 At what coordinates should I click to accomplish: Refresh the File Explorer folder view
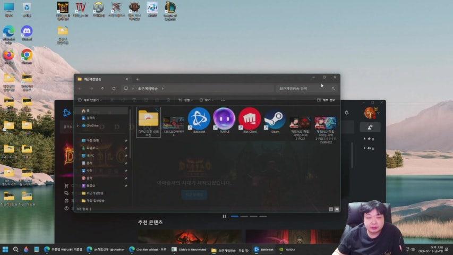click(x=114, y=89)
